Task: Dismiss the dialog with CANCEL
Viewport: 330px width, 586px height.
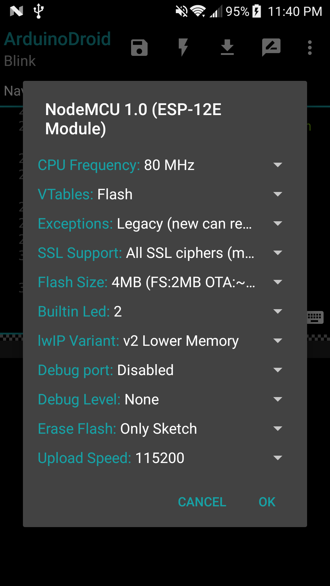Action: tap(202, 502)
